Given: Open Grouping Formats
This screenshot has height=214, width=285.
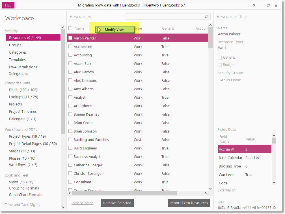Looking at the screenshot, I should [x=24, y=188].
